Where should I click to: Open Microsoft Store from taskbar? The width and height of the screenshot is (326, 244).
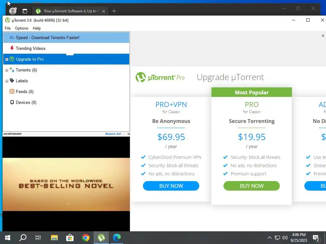[x=70, y=238]
